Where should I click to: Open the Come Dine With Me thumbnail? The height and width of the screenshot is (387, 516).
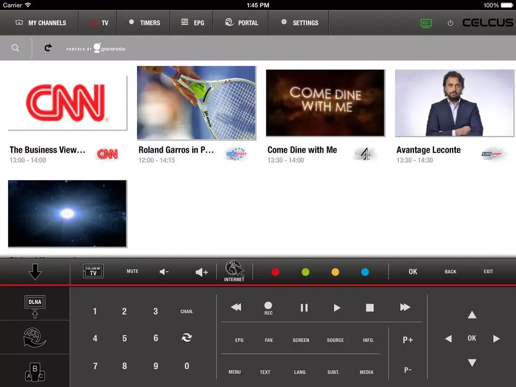click(325, 103)
